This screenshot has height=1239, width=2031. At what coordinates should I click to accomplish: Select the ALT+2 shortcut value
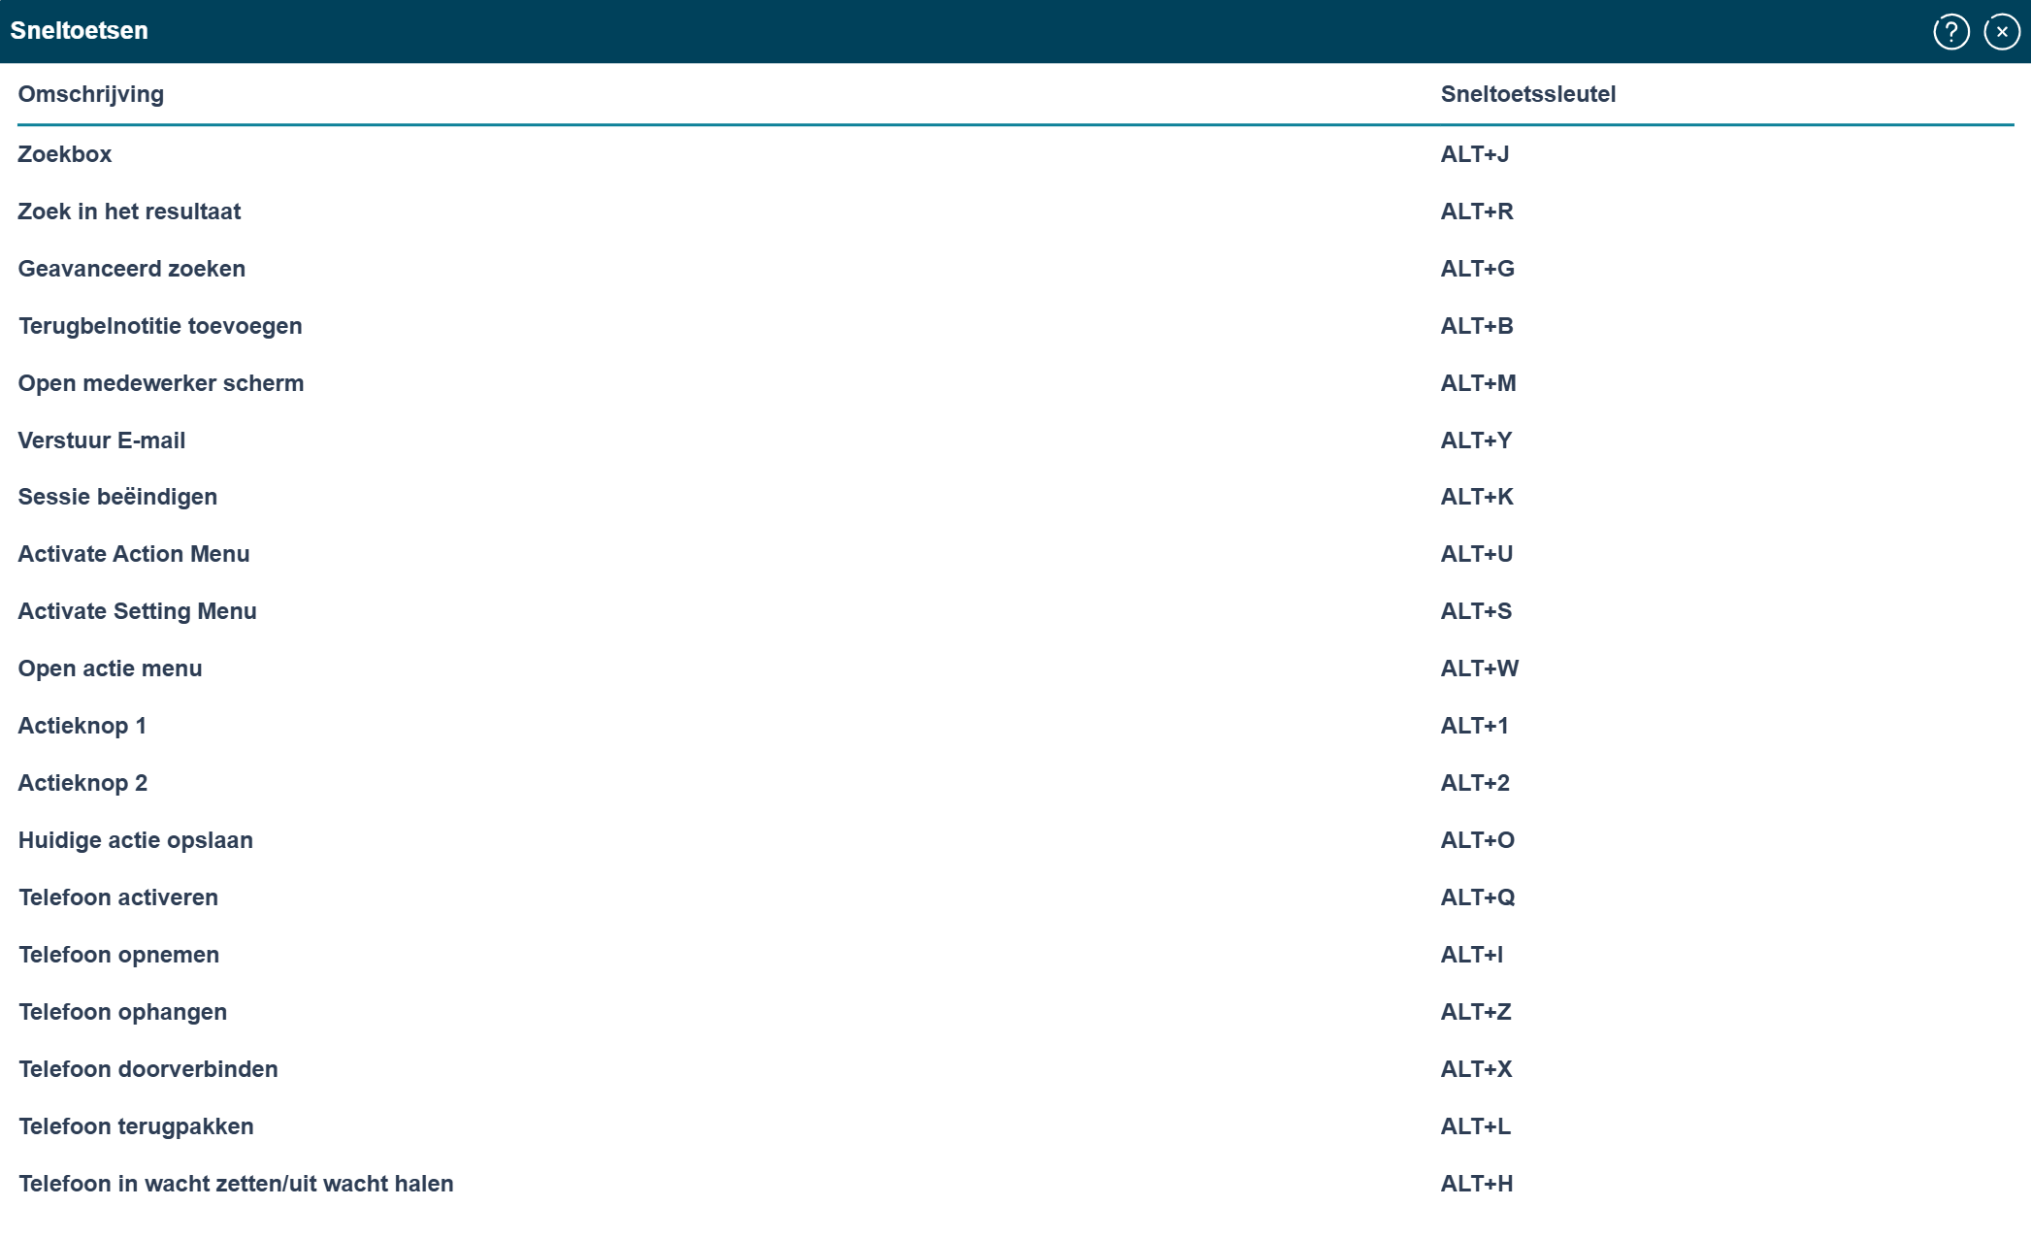pos(1475,783)
